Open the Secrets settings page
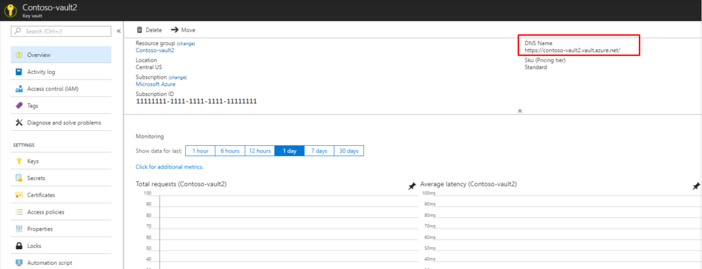702x269 pixels. tap(61, 178)
